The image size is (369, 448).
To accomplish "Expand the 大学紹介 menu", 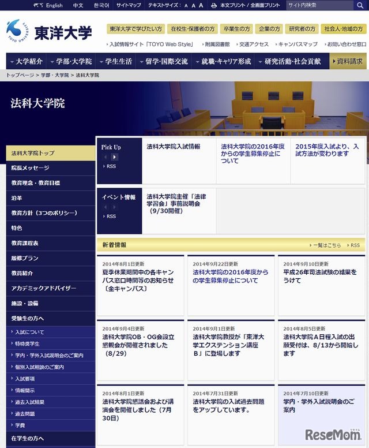I will tap(27, 61).
